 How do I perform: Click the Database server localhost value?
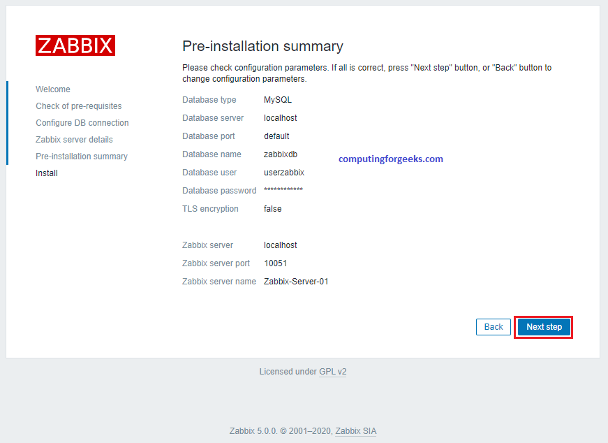tap(281, 118)
